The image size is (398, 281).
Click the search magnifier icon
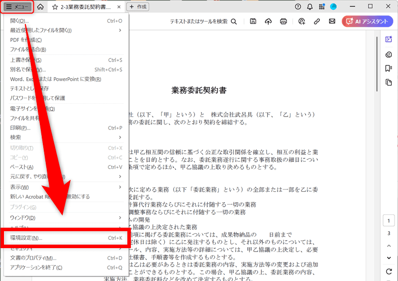tap(234, 21)
